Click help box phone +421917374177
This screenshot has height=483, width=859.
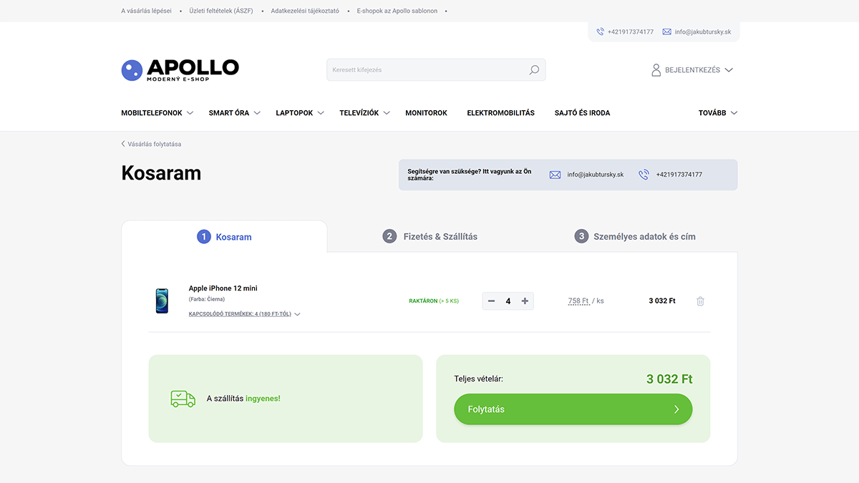click(679, 175)
